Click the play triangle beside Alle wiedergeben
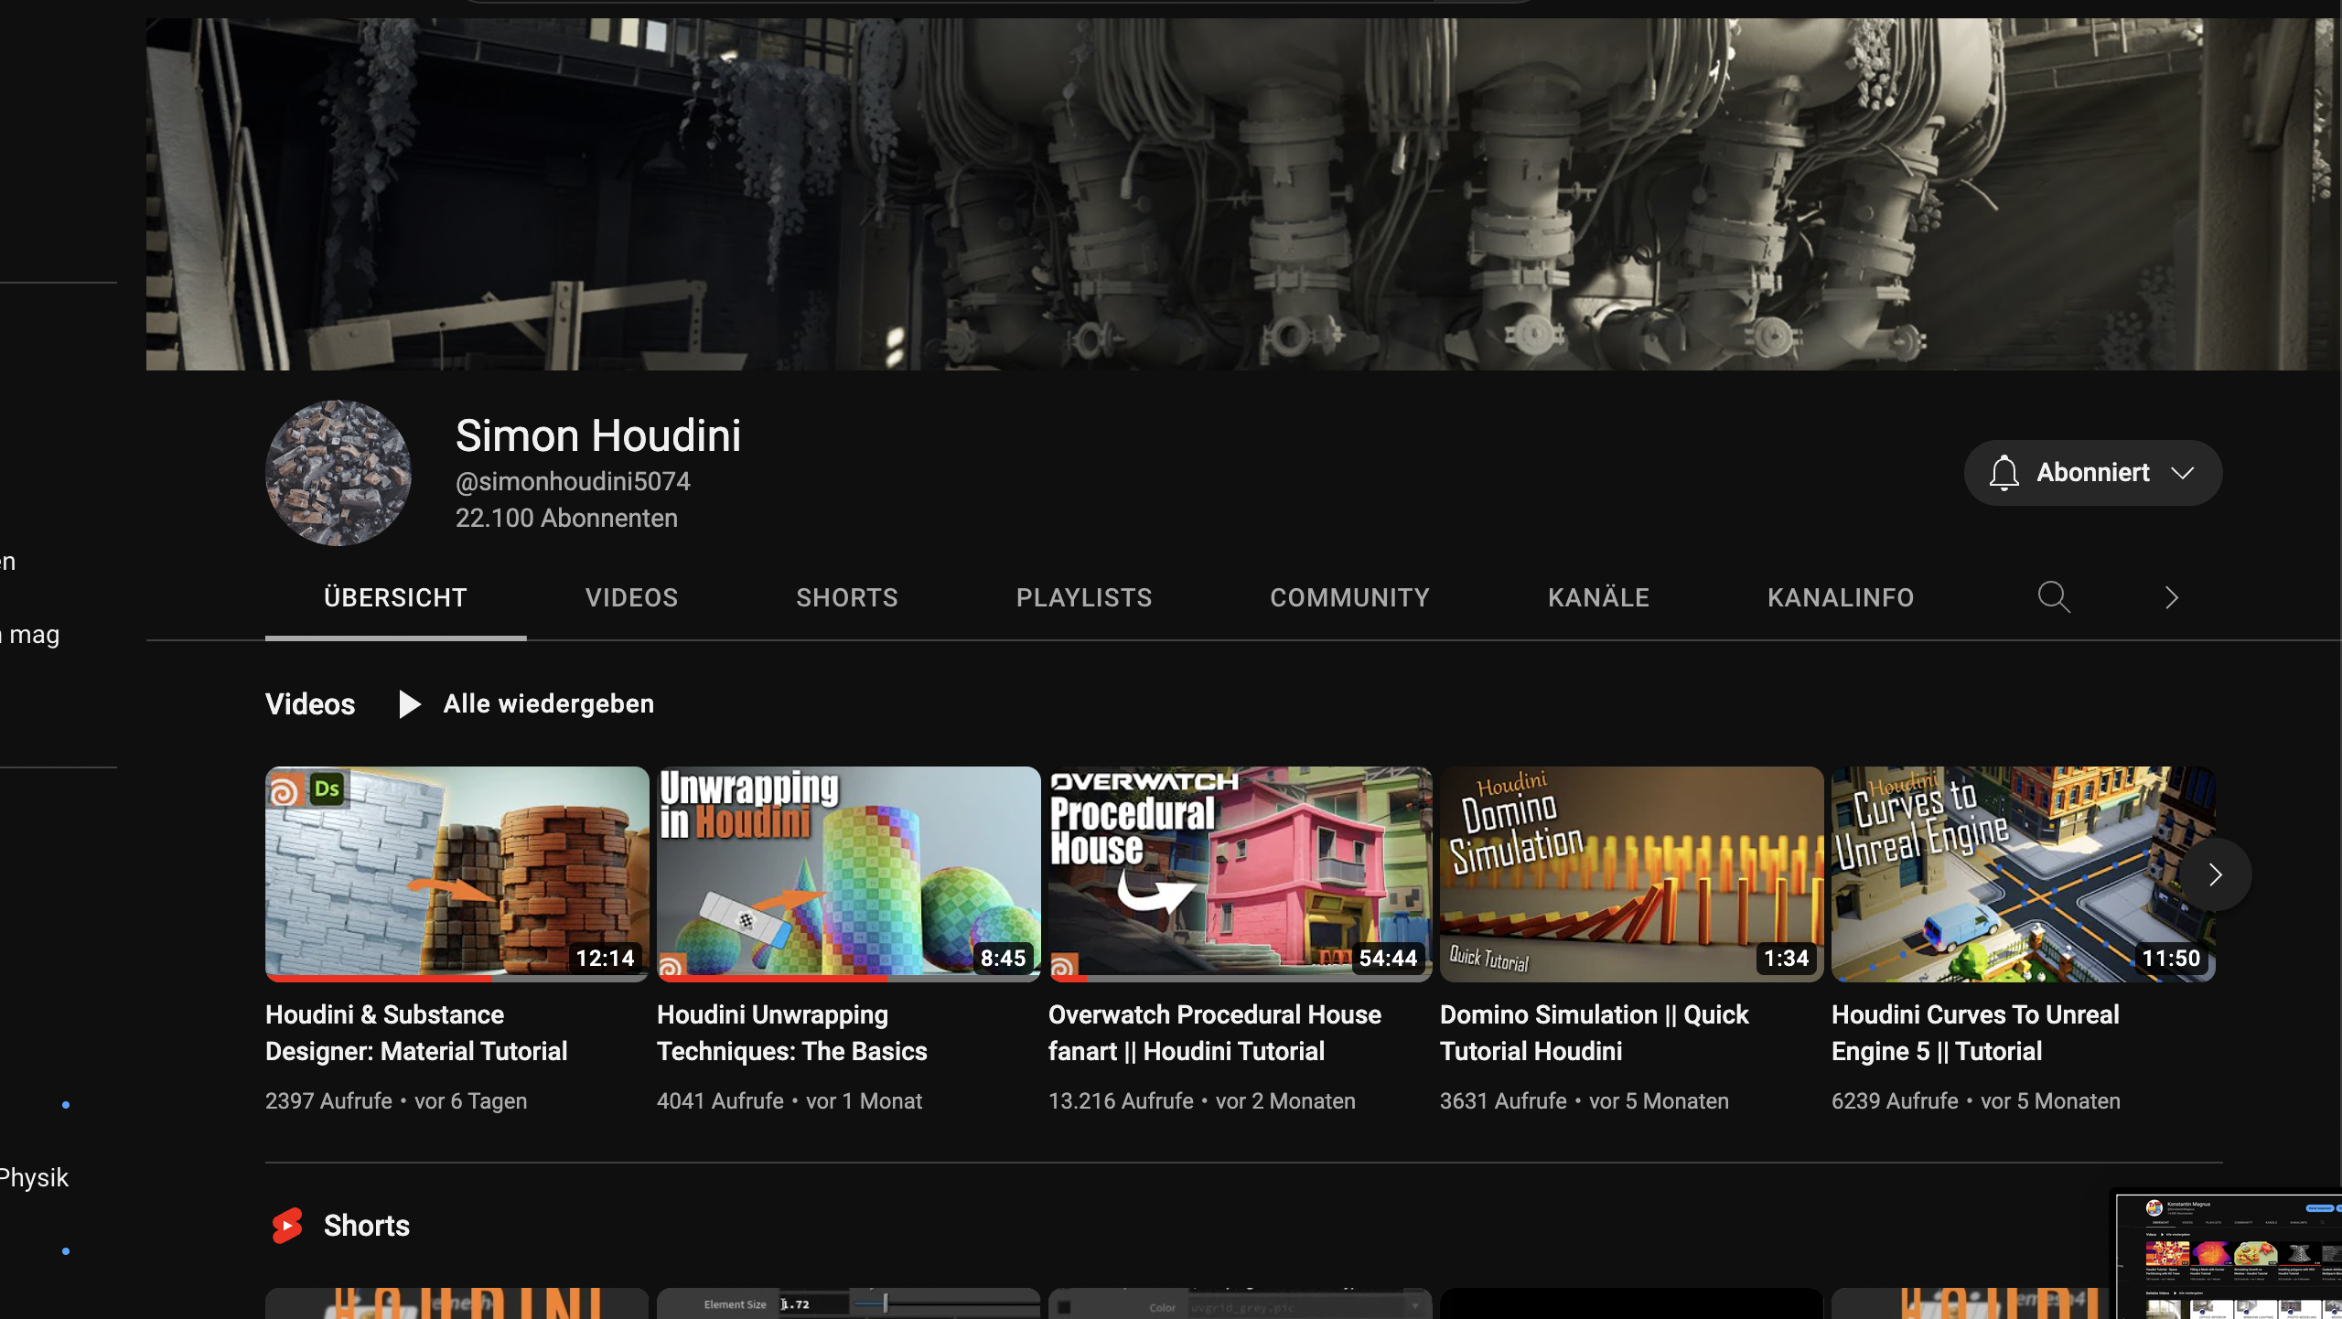 click(x=409, y=703)
